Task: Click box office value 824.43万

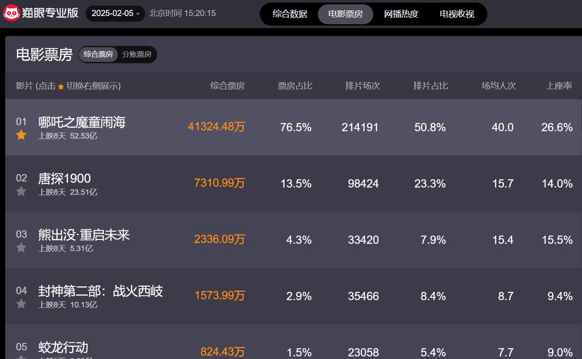Action: (x=223, y=352)
